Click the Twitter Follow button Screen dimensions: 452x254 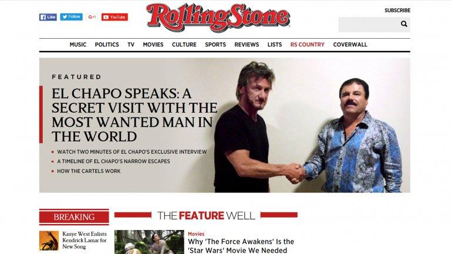[71, 16]
